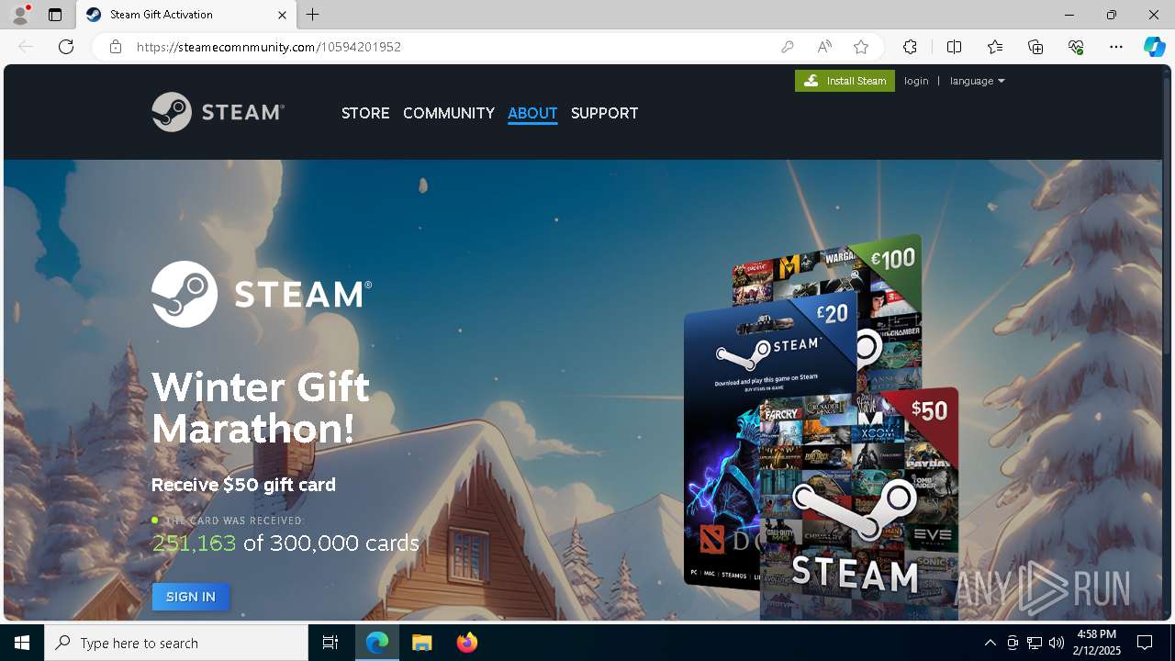
Task: Click the address bar URL
Action: [269, 47]
